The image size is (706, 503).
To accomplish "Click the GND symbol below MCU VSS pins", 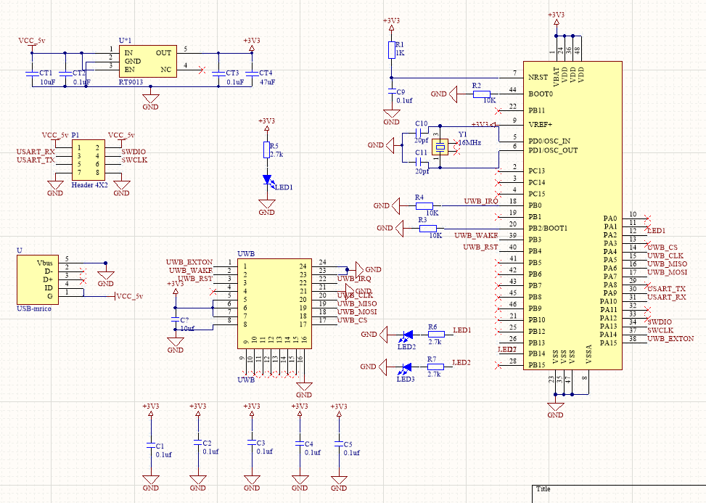I will [x=556, y=410].
